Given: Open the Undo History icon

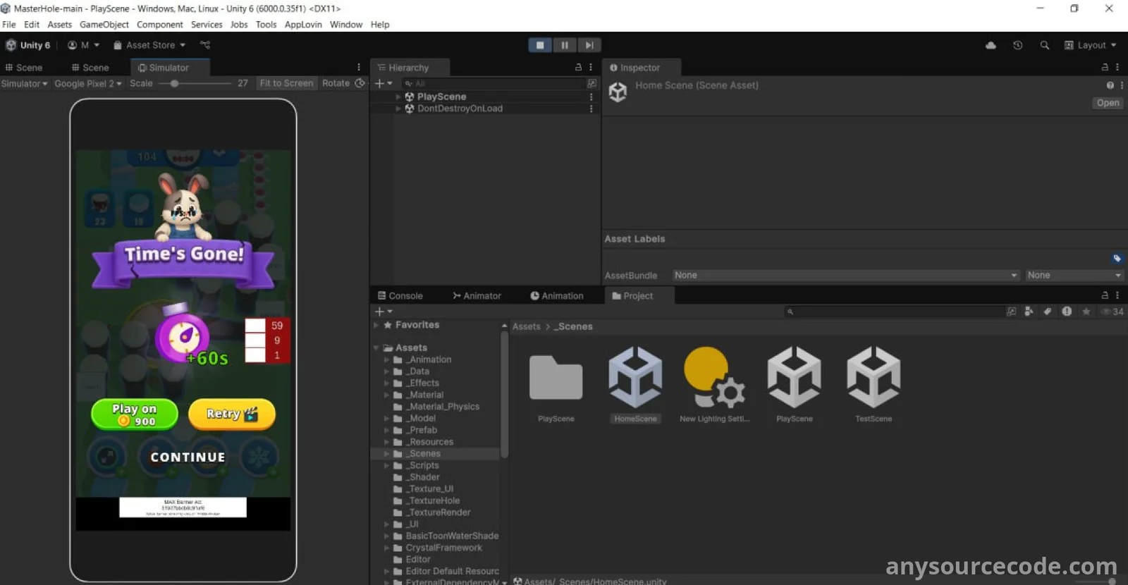Looking at the screenshot, I should click(1017, 45).
